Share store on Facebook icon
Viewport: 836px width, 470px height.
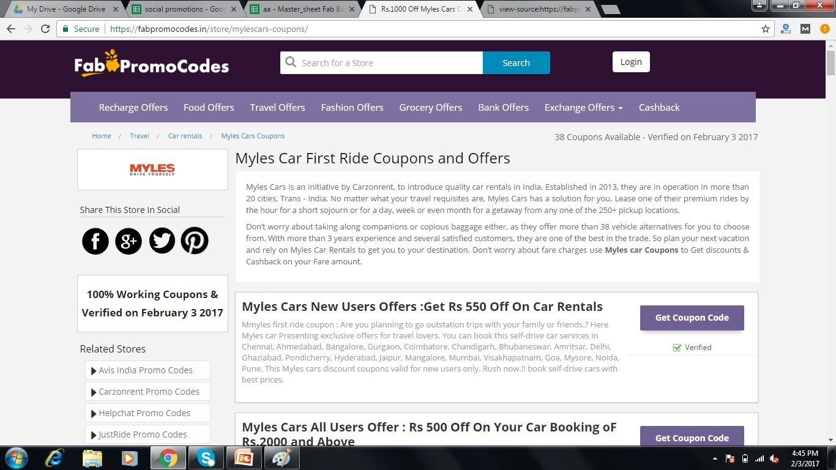(x=95, y=241)
